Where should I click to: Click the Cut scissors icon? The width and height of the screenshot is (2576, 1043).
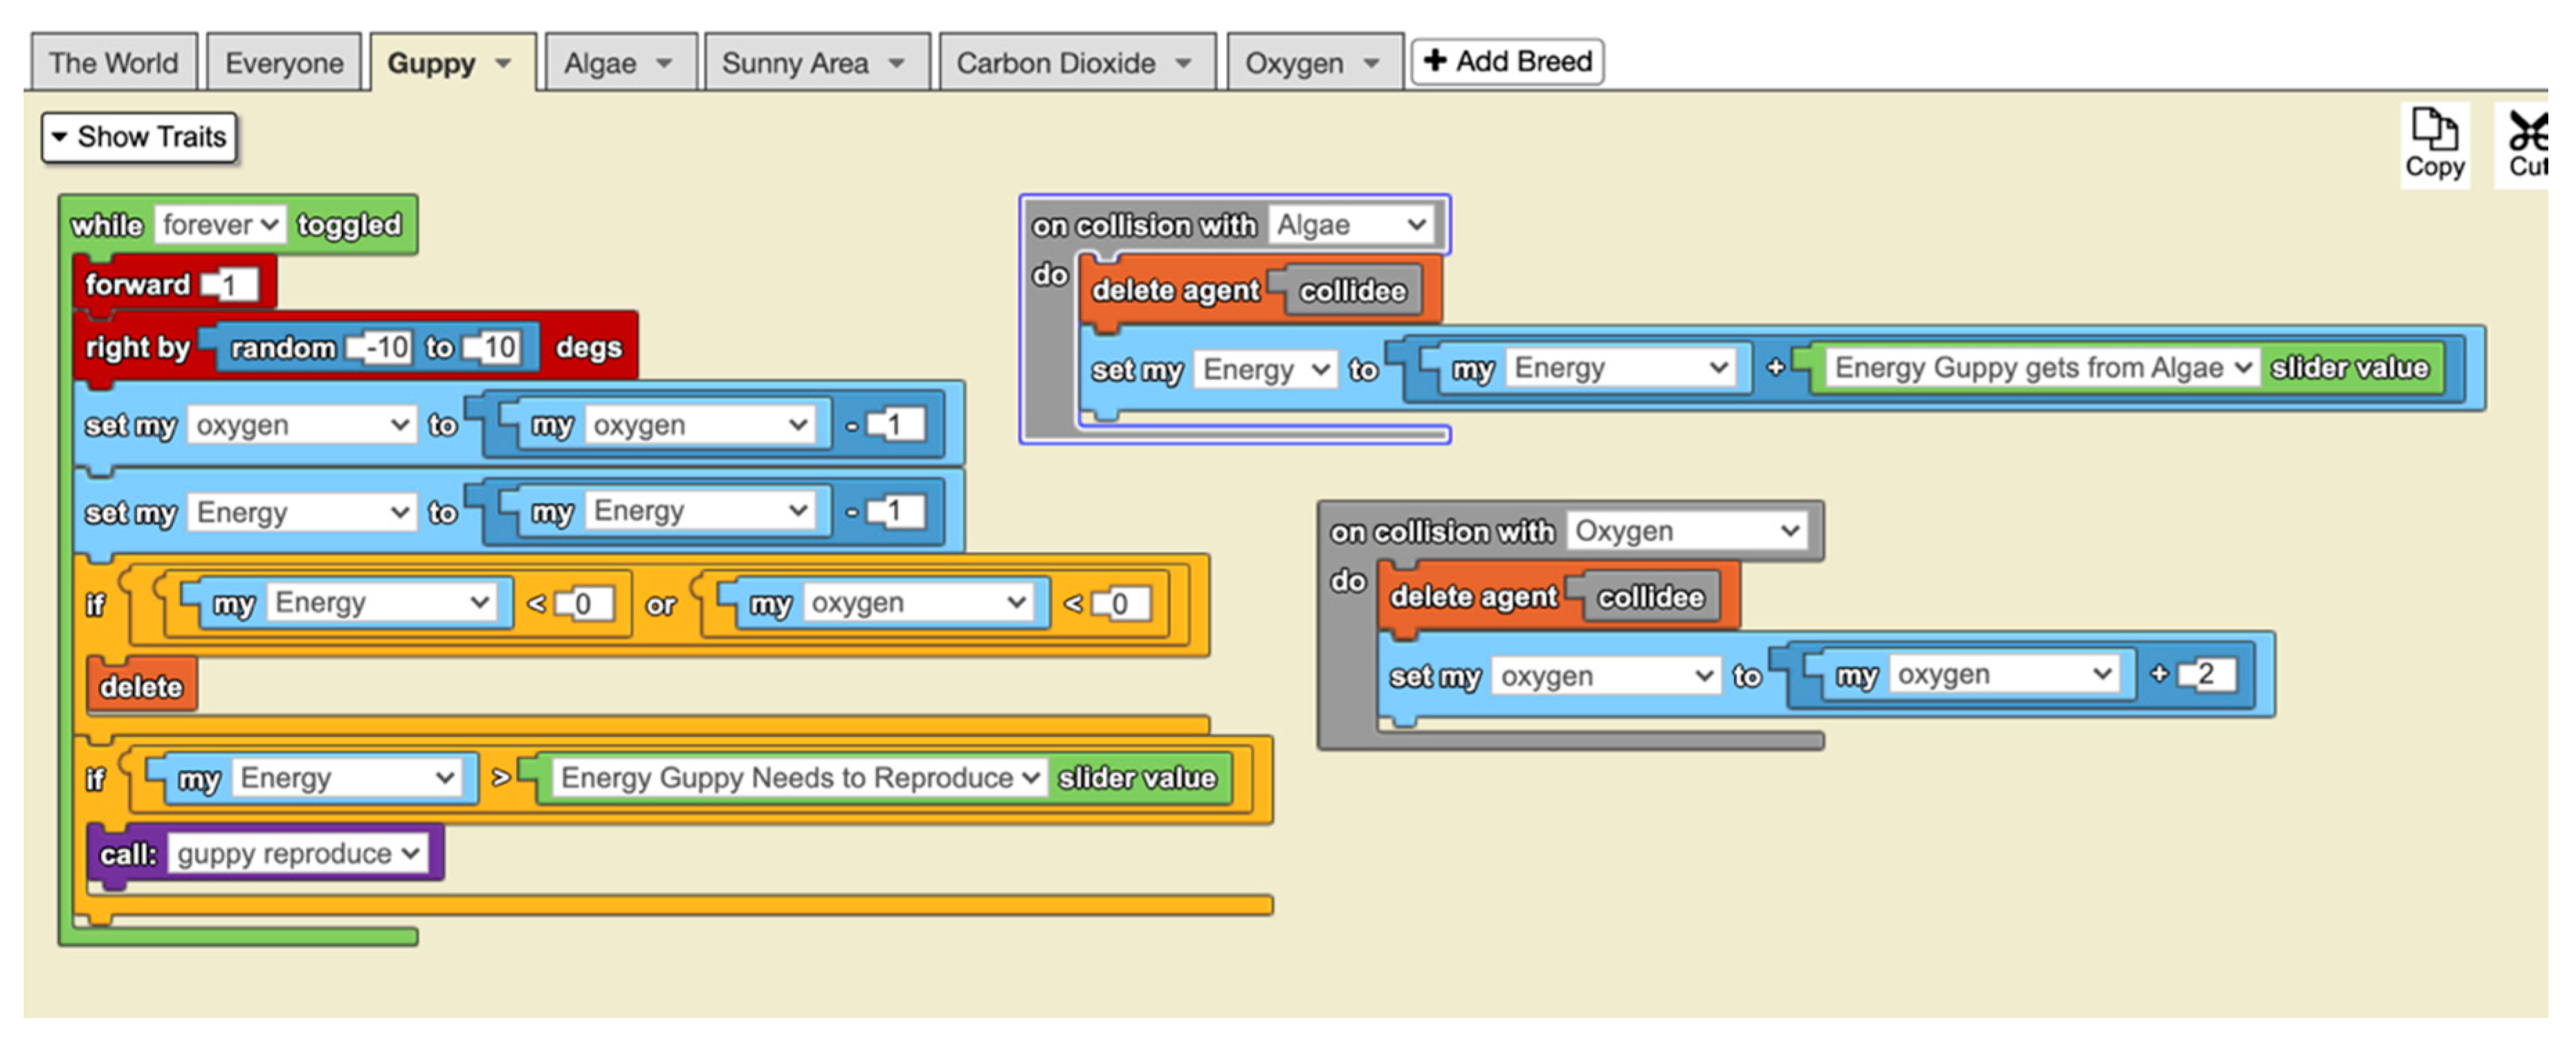(x=2529, y=132)
